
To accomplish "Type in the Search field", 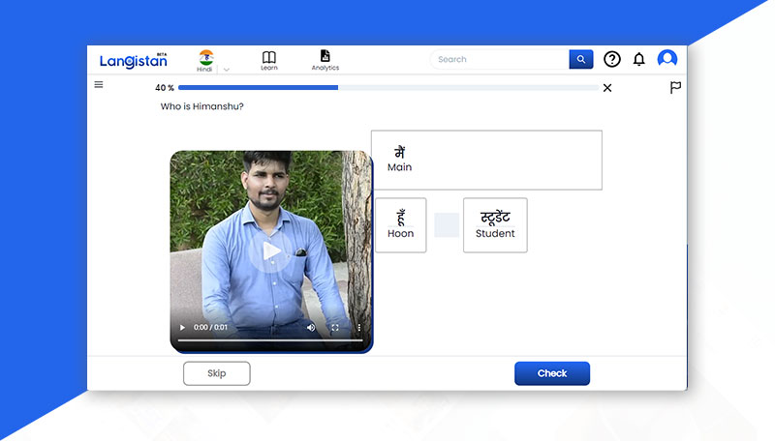I will coord(499,59).
